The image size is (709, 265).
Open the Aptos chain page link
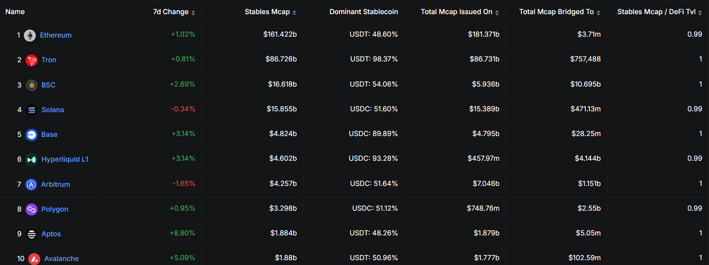pyautogui.click(x=51, y=234)
